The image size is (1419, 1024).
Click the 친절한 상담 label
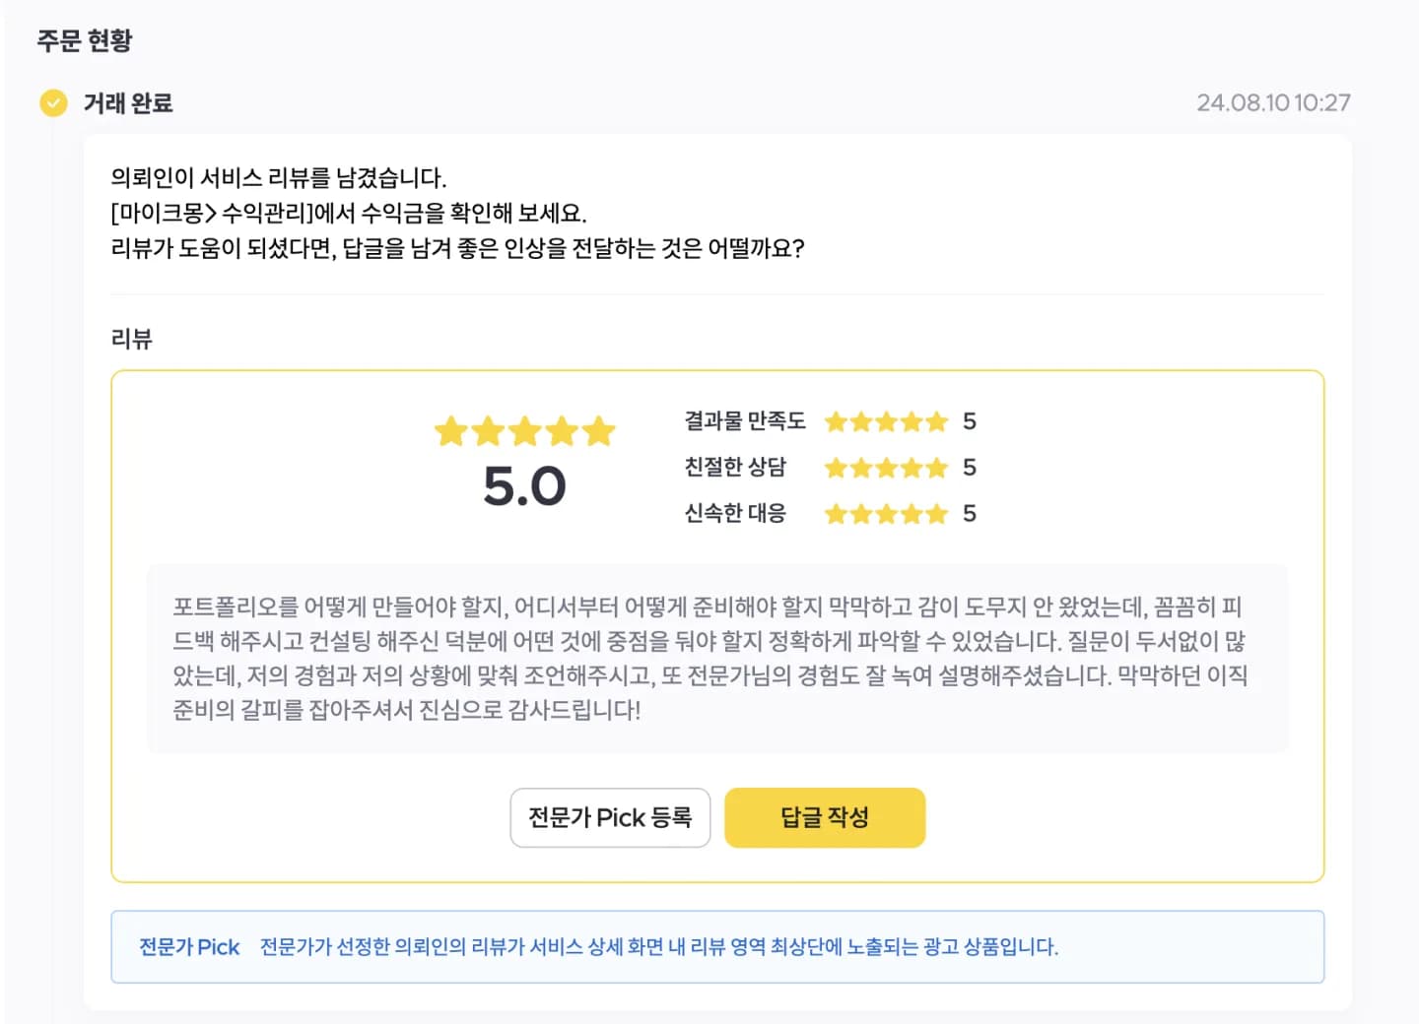[x=735, y=467]
